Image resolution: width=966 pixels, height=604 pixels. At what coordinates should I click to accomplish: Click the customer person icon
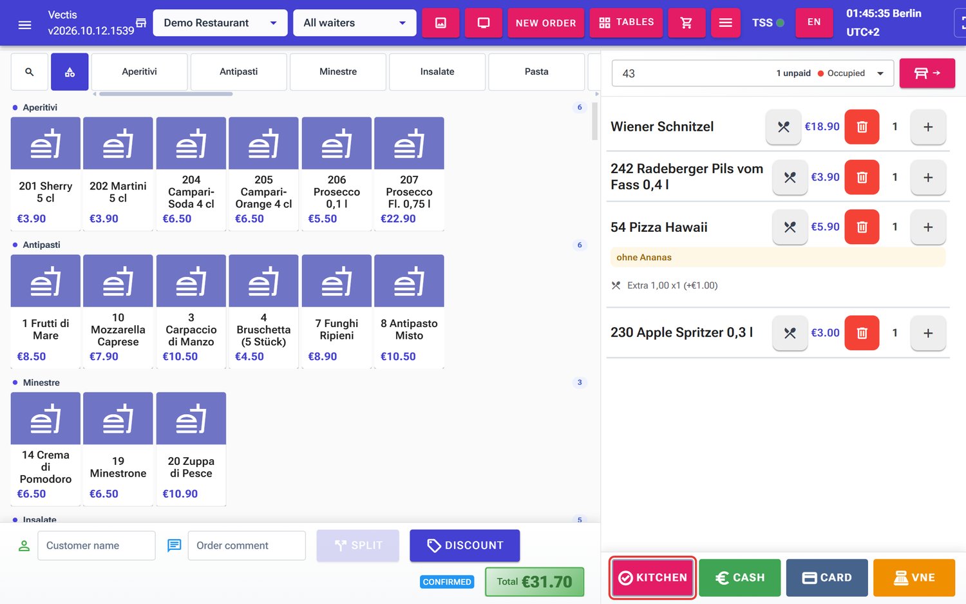tap(24, 545)
